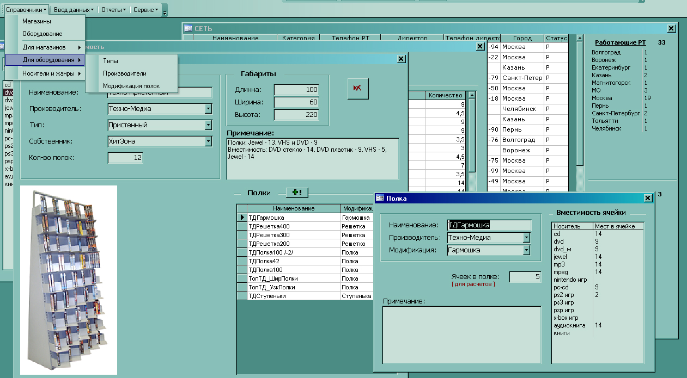Select Типы in the submenu
The height and width of the screenshot is (378, 687).
pyautogui.click(x=132, y=61)
